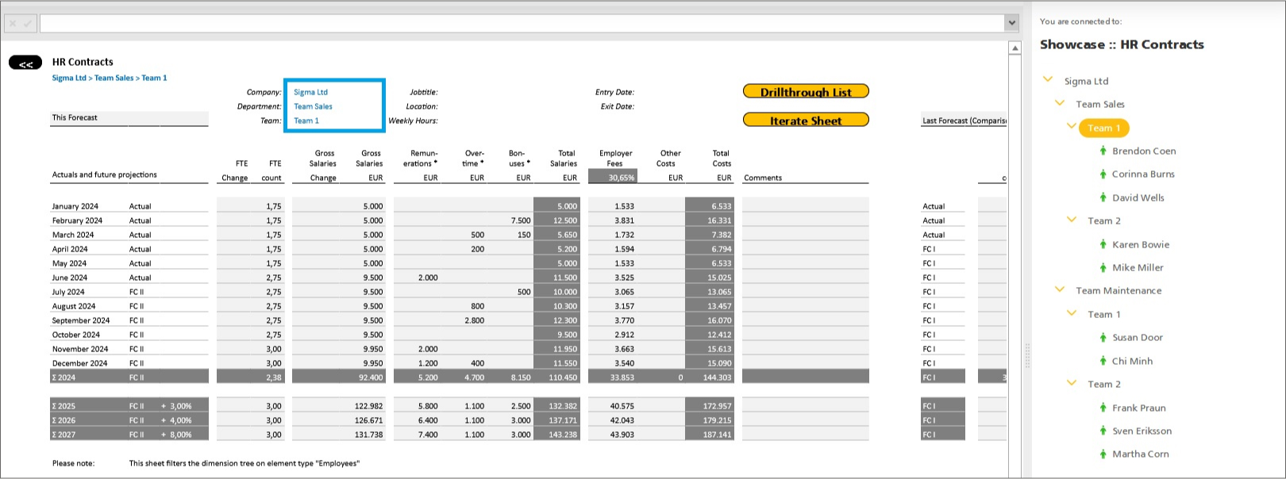Screen dimensions: 1286x479
Task: Click the confirm checkmark icon in formula bar
Action: point(28,24)
